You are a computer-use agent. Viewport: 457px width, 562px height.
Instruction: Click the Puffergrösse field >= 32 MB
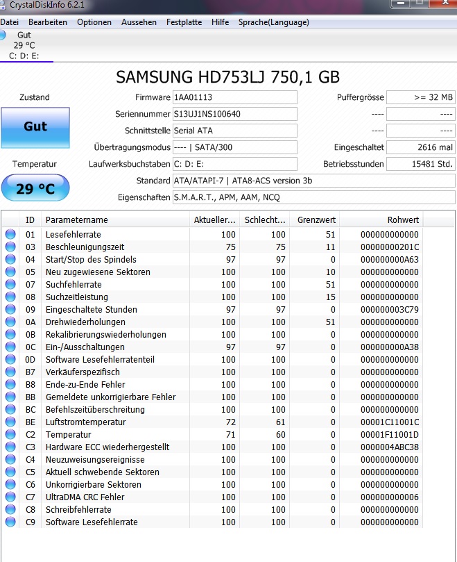(421, 97)
